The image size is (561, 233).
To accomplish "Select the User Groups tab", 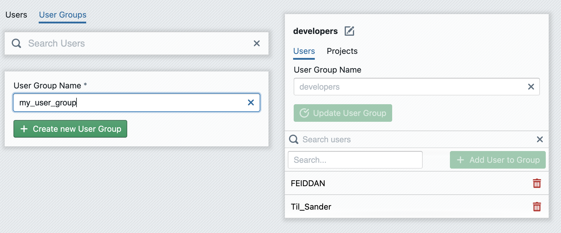I will tap(63, 15).
